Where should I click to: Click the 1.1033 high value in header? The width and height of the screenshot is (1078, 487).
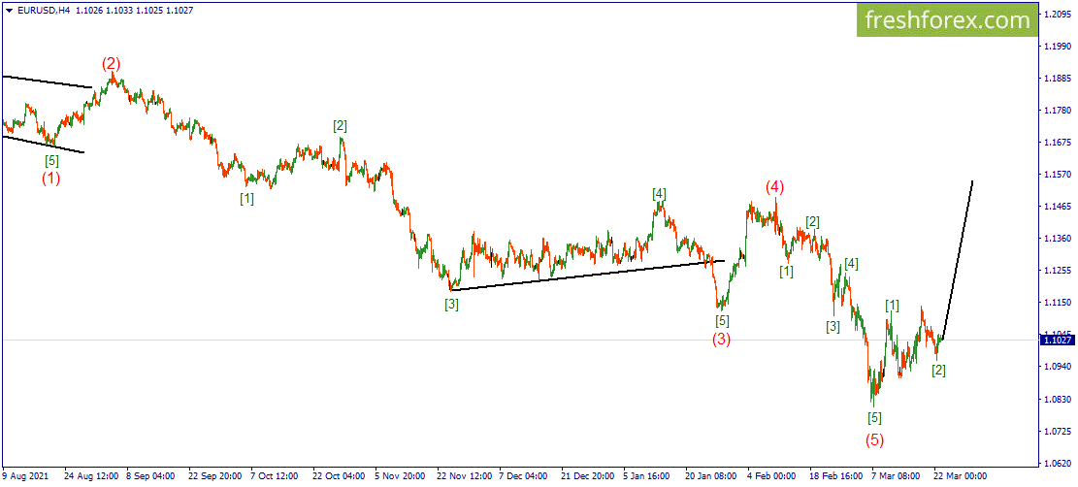[117, 10]
